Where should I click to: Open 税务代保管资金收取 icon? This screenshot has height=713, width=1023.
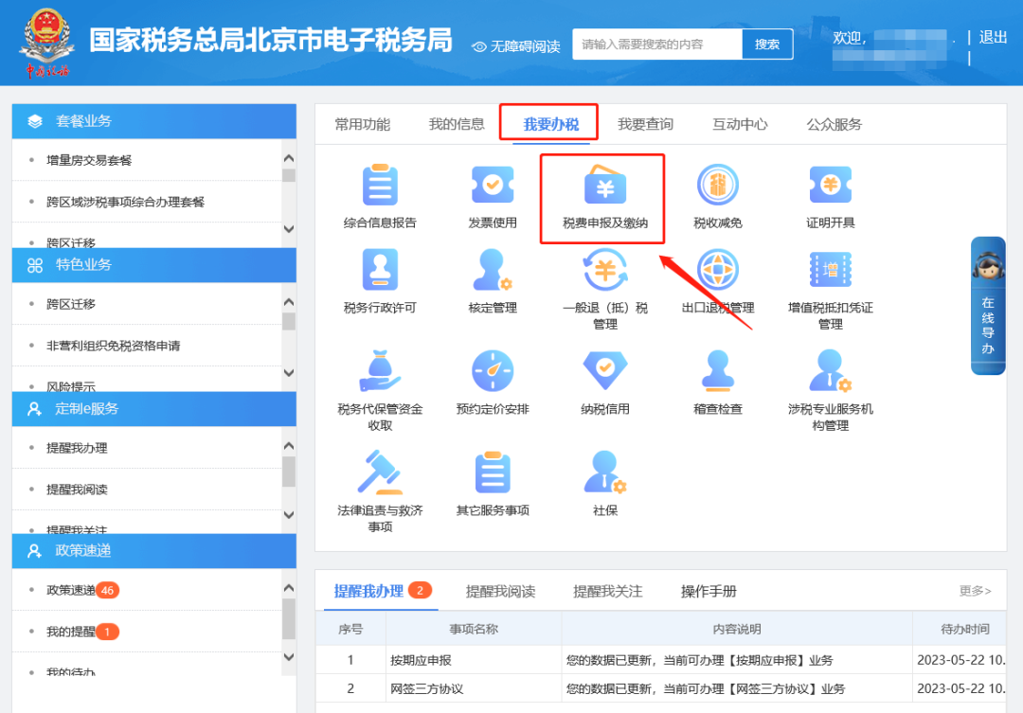click(380, 371)
